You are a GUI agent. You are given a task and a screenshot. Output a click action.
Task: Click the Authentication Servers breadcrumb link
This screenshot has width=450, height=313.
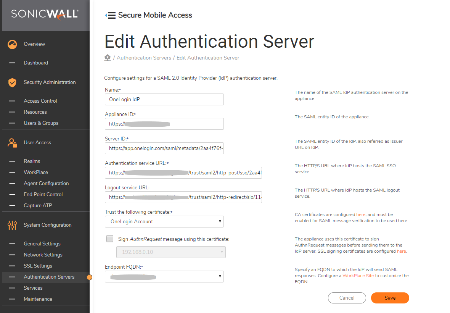point(144,58)
